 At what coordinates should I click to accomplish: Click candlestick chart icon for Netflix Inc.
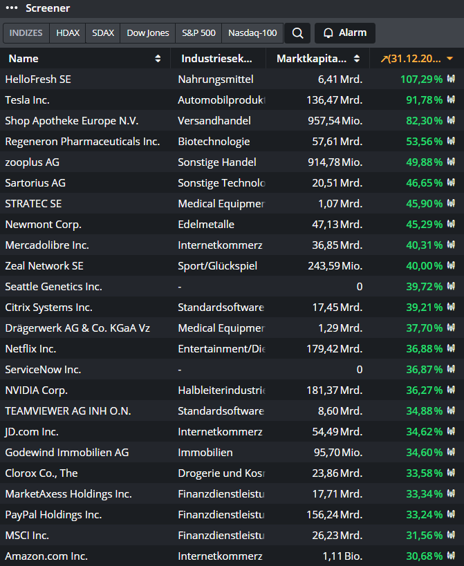pos(451,349)
